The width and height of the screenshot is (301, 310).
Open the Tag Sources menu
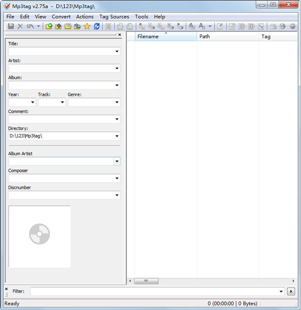(x=114, y=17)
